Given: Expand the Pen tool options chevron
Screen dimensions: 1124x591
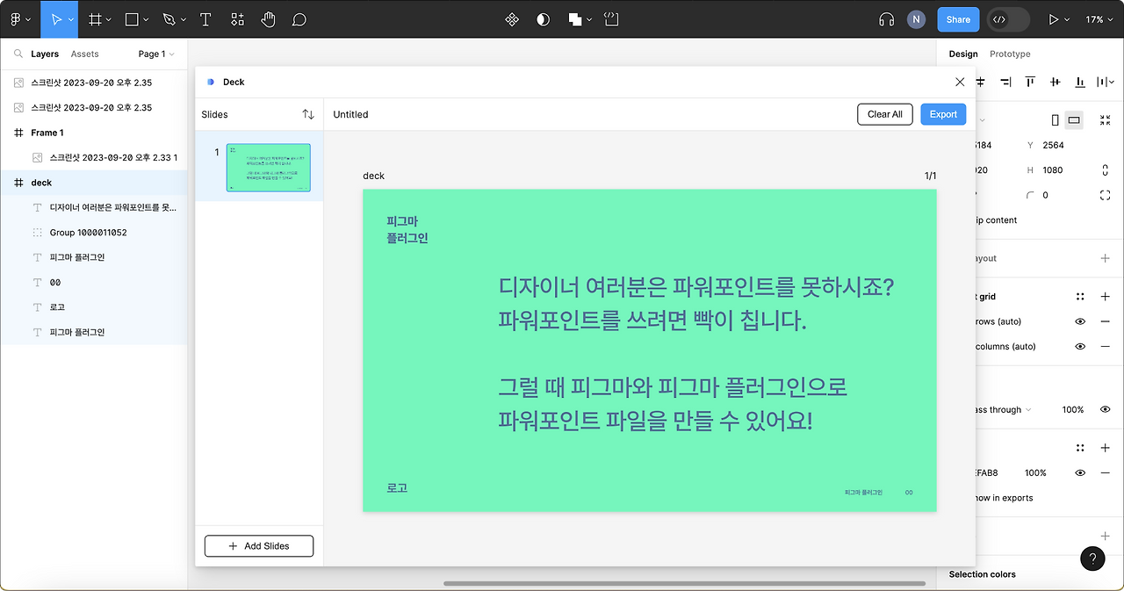Looking at the screenshot, I should tap(183, 19).
